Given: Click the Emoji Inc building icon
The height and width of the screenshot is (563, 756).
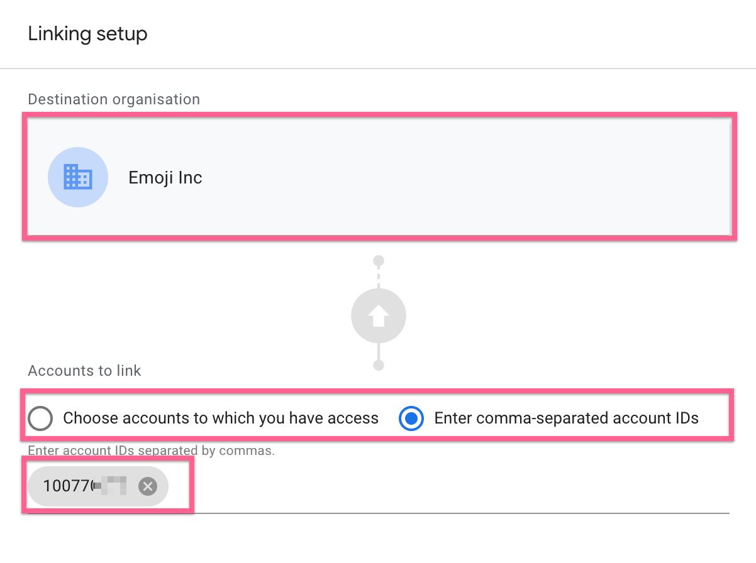Looking at the screenshot, I should point(78,177).
